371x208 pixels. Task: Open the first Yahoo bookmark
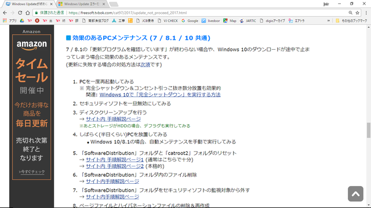click(x=30, y=21)
